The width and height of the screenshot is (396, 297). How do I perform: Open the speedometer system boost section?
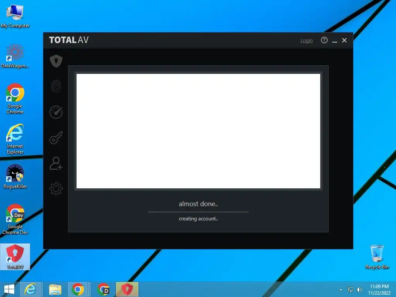point(56,112)
